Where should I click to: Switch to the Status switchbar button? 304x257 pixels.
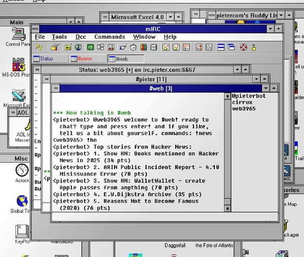[50, 59]
